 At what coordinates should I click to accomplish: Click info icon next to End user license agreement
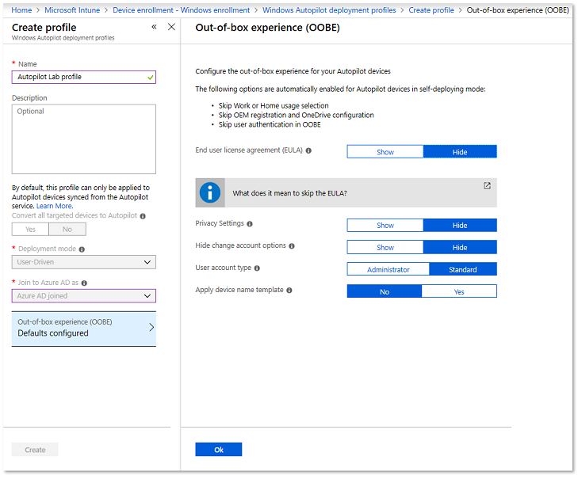pyautogui.click(x=308, y=150)
